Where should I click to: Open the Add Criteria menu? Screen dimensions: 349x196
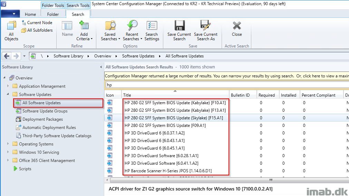pos(84,31)
